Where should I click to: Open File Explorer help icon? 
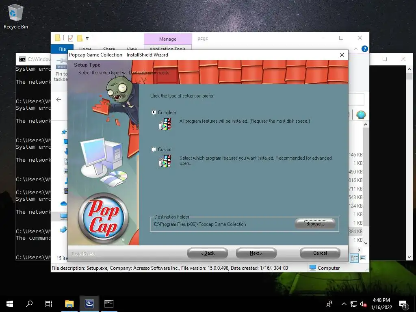pos(365,49)
